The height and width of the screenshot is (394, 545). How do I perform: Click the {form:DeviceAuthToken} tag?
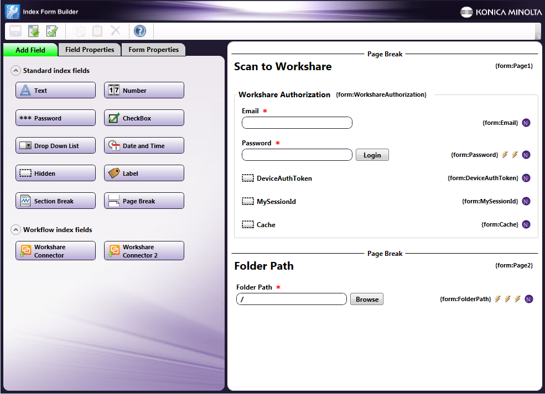(x=483, y=178)
